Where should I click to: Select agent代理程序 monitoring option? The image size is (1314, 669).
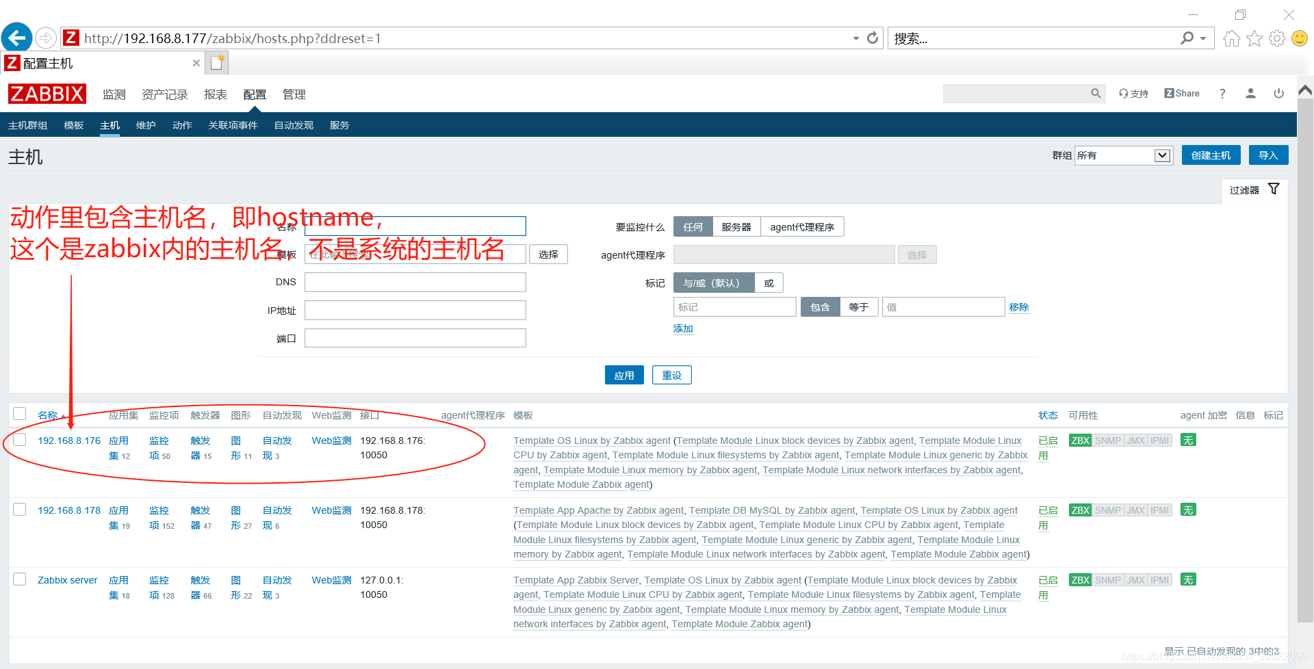coord(802,227)
